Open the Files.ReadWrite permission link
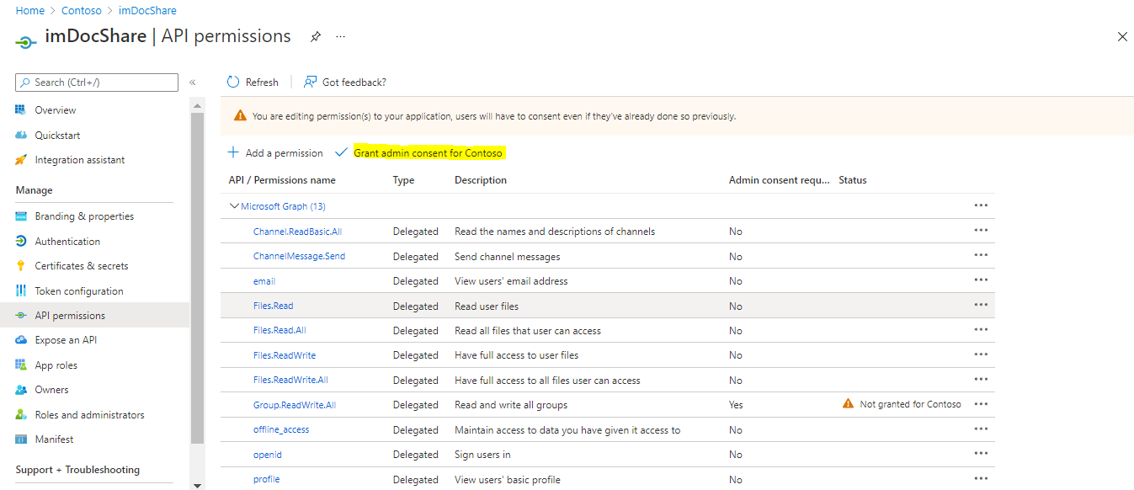1134x490 pixels. coord(285,355)
